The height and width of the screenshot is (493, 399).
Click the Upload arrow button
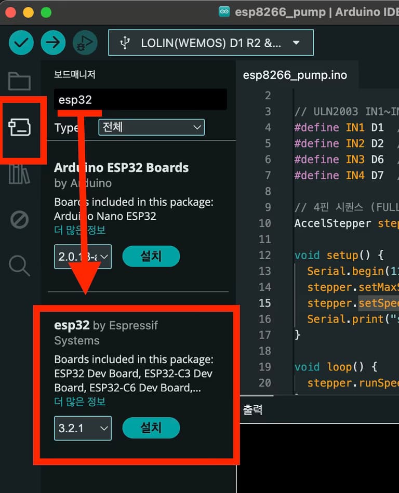53,43
